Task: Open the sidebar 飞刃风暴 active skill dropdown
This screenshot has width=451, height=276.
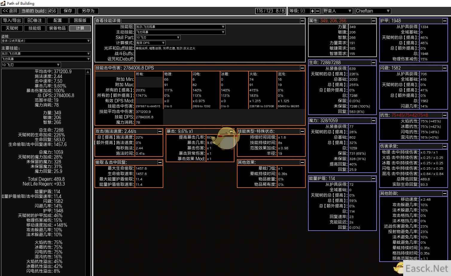Action: click(x=46, y=59)
